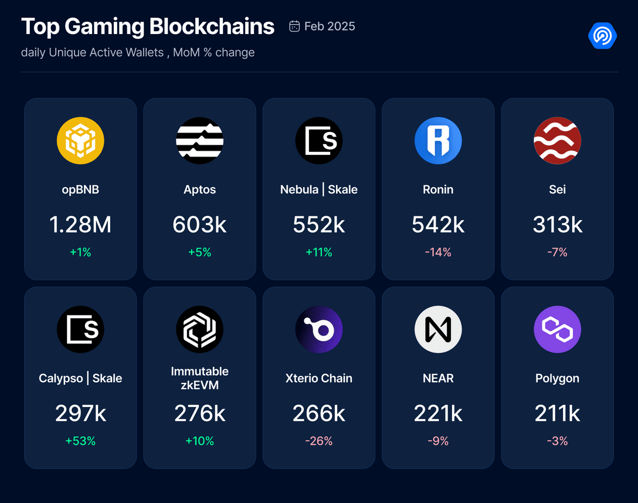Select the Immutable zkEVM hexagon logo
Viewport: 638px width, 503px height.
coord(200,329)
